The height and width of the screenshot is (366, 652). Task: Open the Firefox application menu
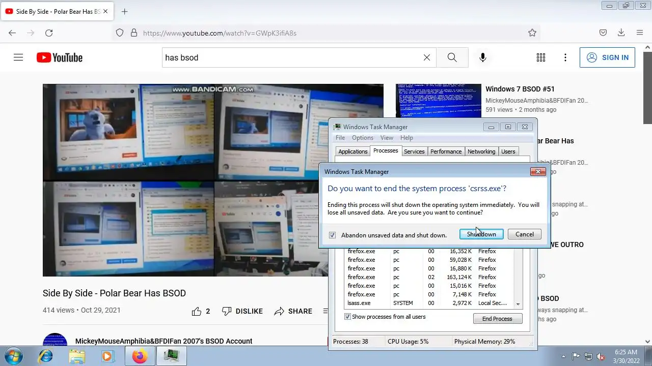pos(640,33)
